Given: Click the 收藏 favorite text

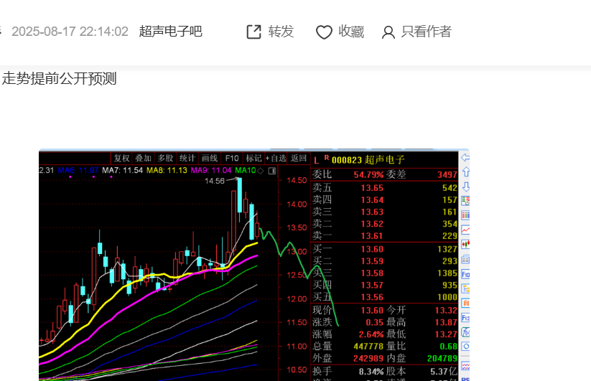Looking at the screenshot, I should pos(351,32).
